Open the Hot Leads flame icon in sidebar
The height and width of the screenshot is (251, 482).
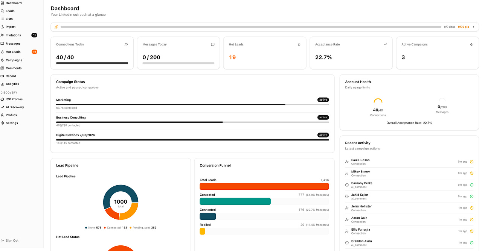coord(2,52)
